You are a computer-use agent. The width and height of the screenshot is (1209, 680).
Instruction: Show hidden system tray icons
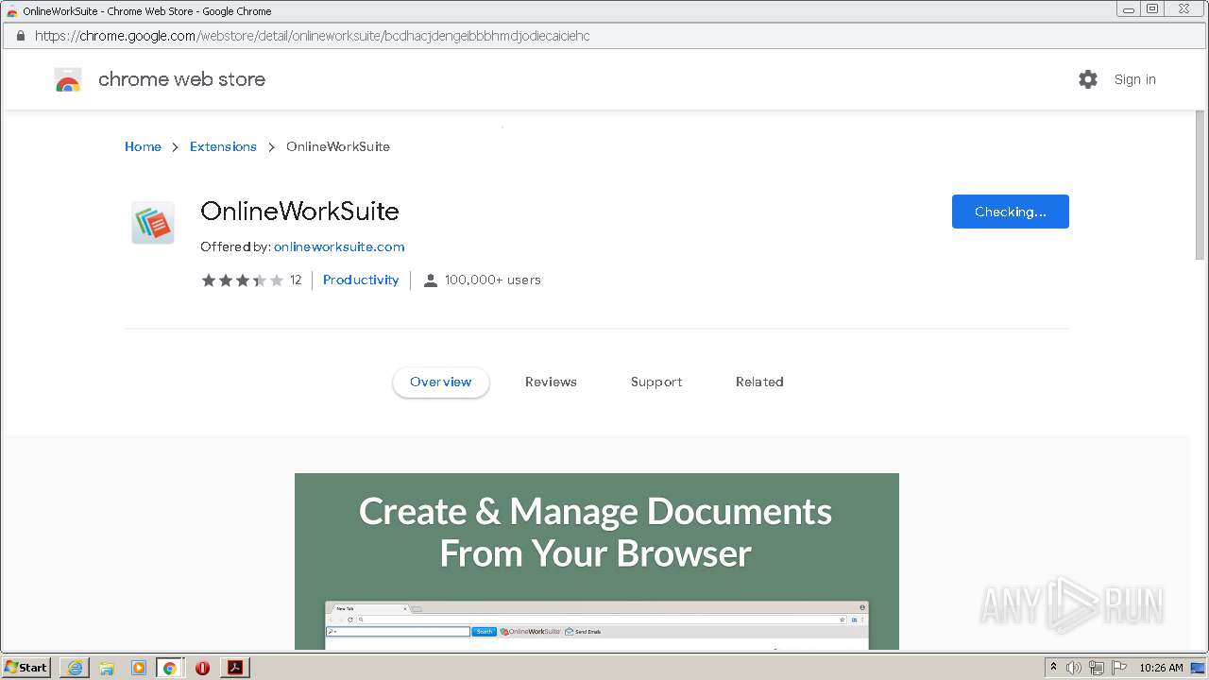pos(1054,668)
